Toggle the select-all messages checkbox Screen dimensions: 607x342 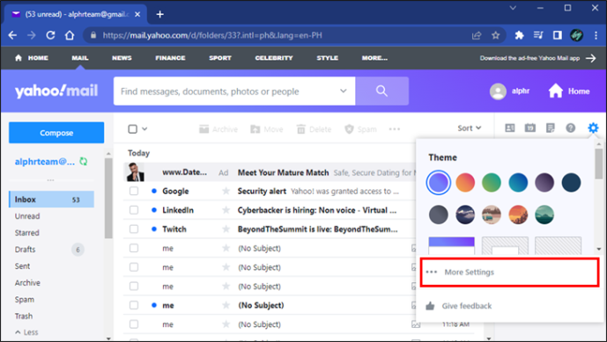[133, 128]
